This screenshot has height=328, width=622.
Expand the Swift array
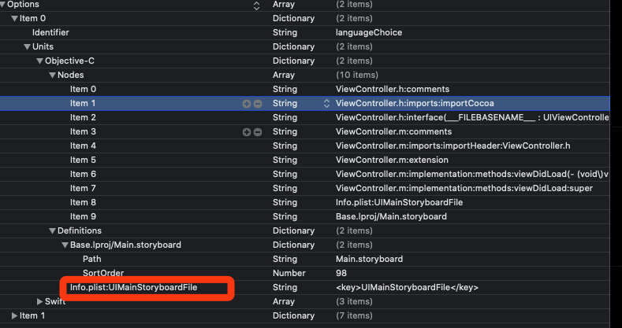pyautogui.click(x=39, y=302)
